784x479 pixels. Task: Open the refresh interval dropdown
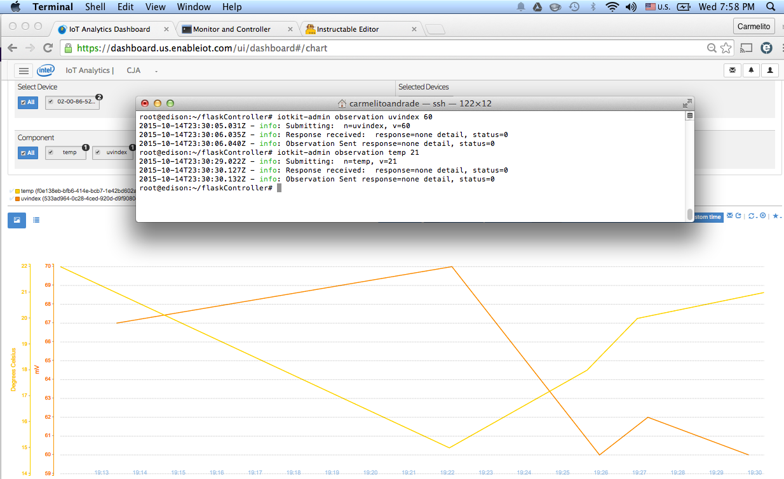(753, 216)
